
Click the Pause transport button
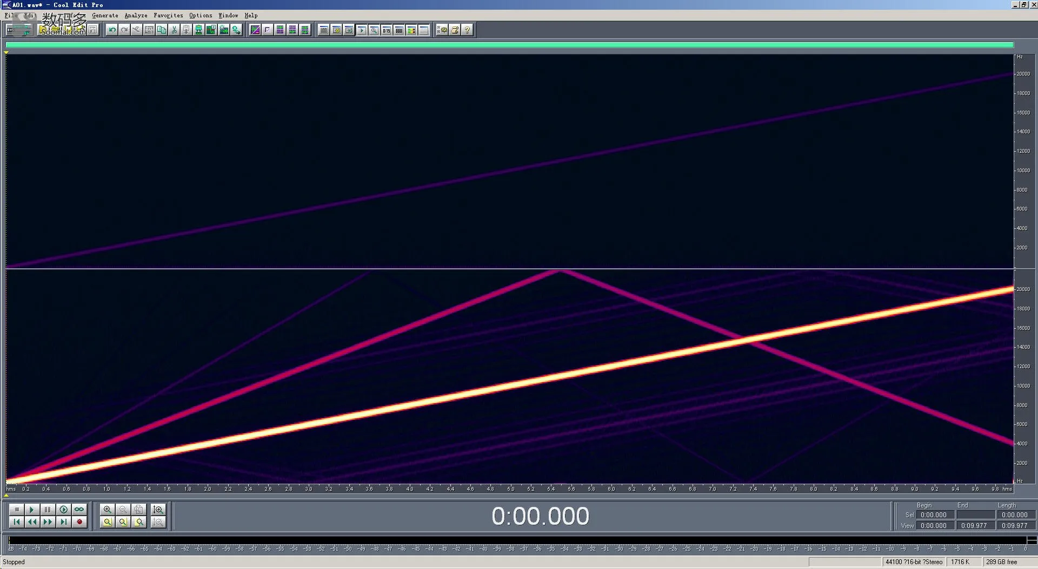pyautogui.click(x=48, y=509)
